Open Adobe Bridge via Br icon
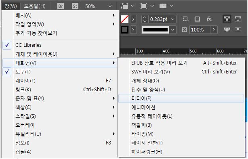 (61, 6)
